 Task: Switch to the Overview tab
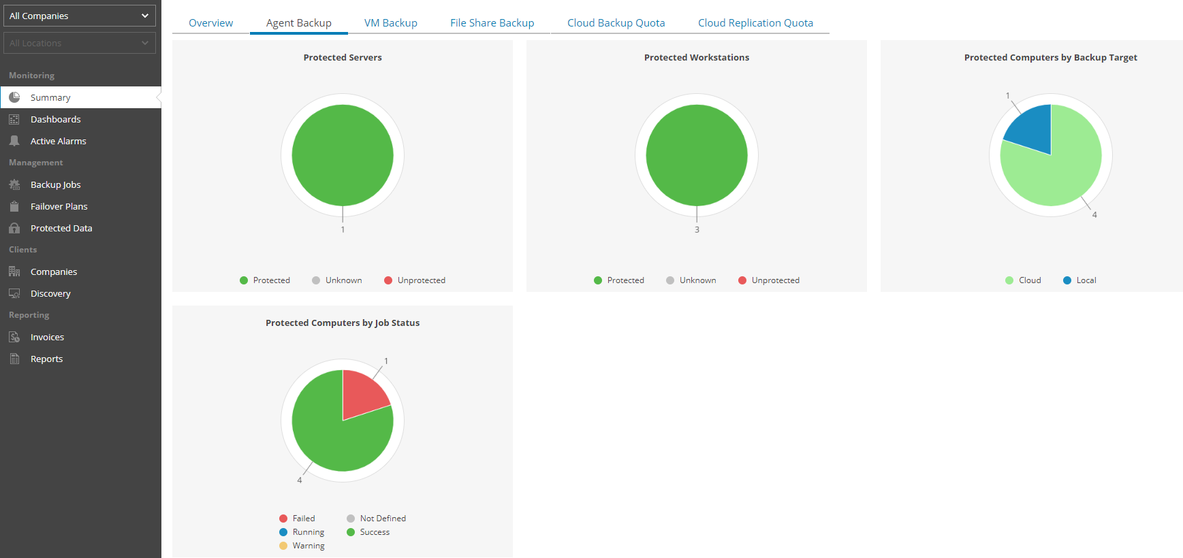211,23
